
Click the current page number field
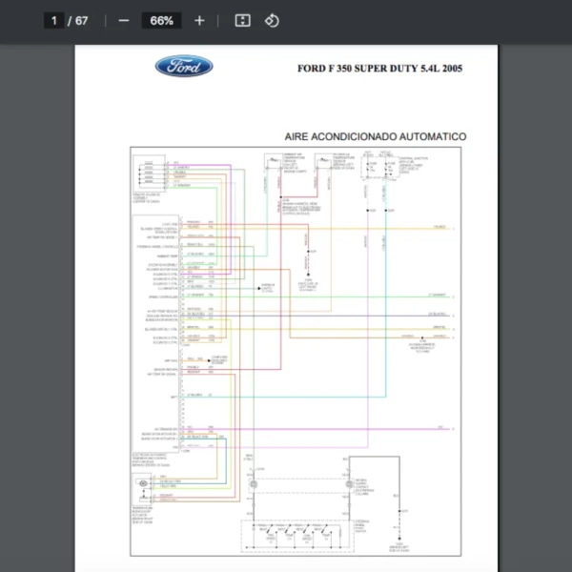54,20
